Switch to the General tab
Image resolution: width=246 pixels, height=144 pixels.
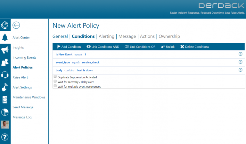point(60,36)
